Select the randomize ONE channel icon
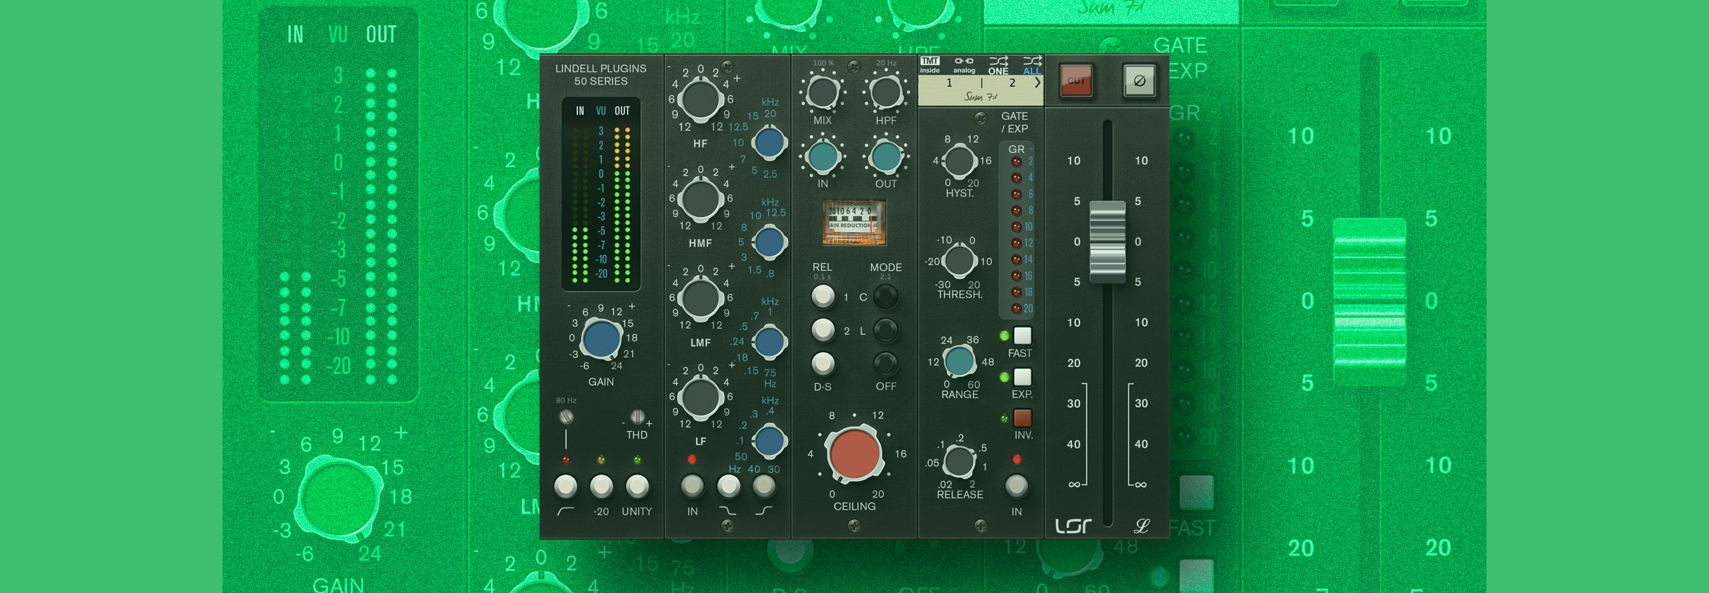This screenshot has height=593, width=1709. pyautogui.click(x=998, y=65)
